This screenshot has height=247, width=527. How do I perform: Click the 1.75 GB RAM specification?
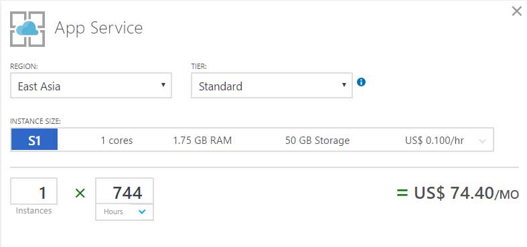pos(202,140)
